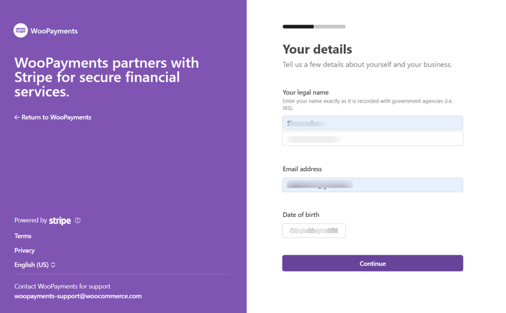Viewport: 506px width, 313px height.
Task: Click the Email address label
Action: click(x=302, y=169)
